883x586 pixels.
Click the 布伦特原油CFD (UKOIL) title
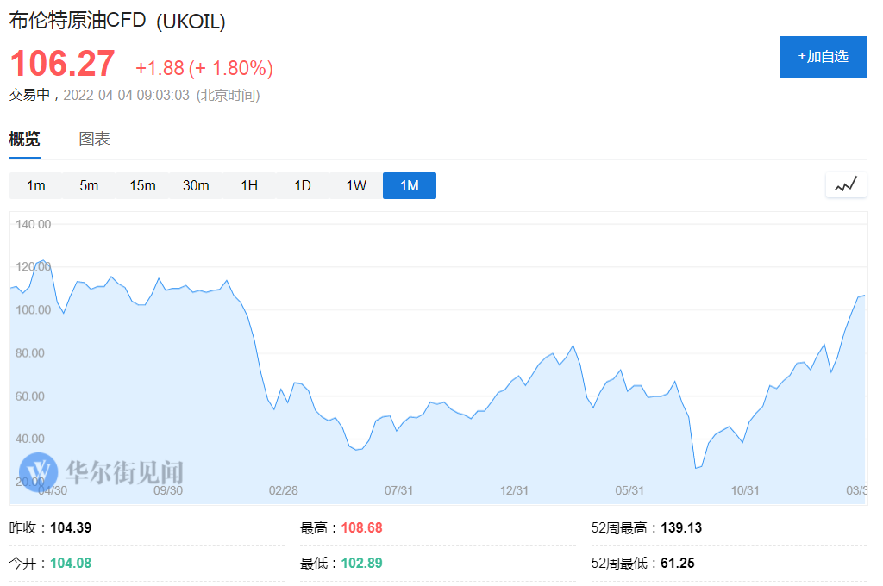pos(117,22)
